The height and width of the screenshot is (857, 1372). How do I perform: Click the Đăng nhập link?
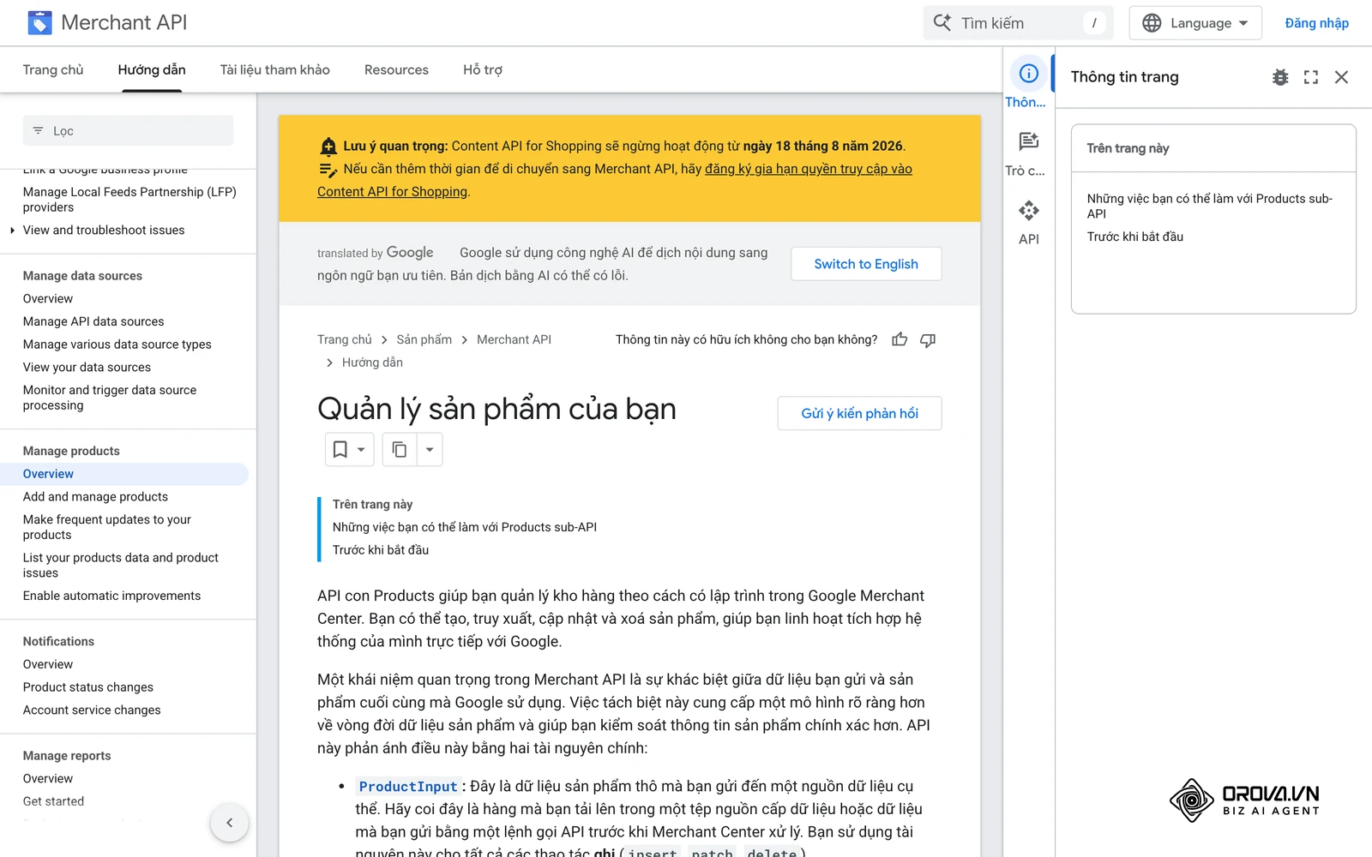coord(1316,23)
